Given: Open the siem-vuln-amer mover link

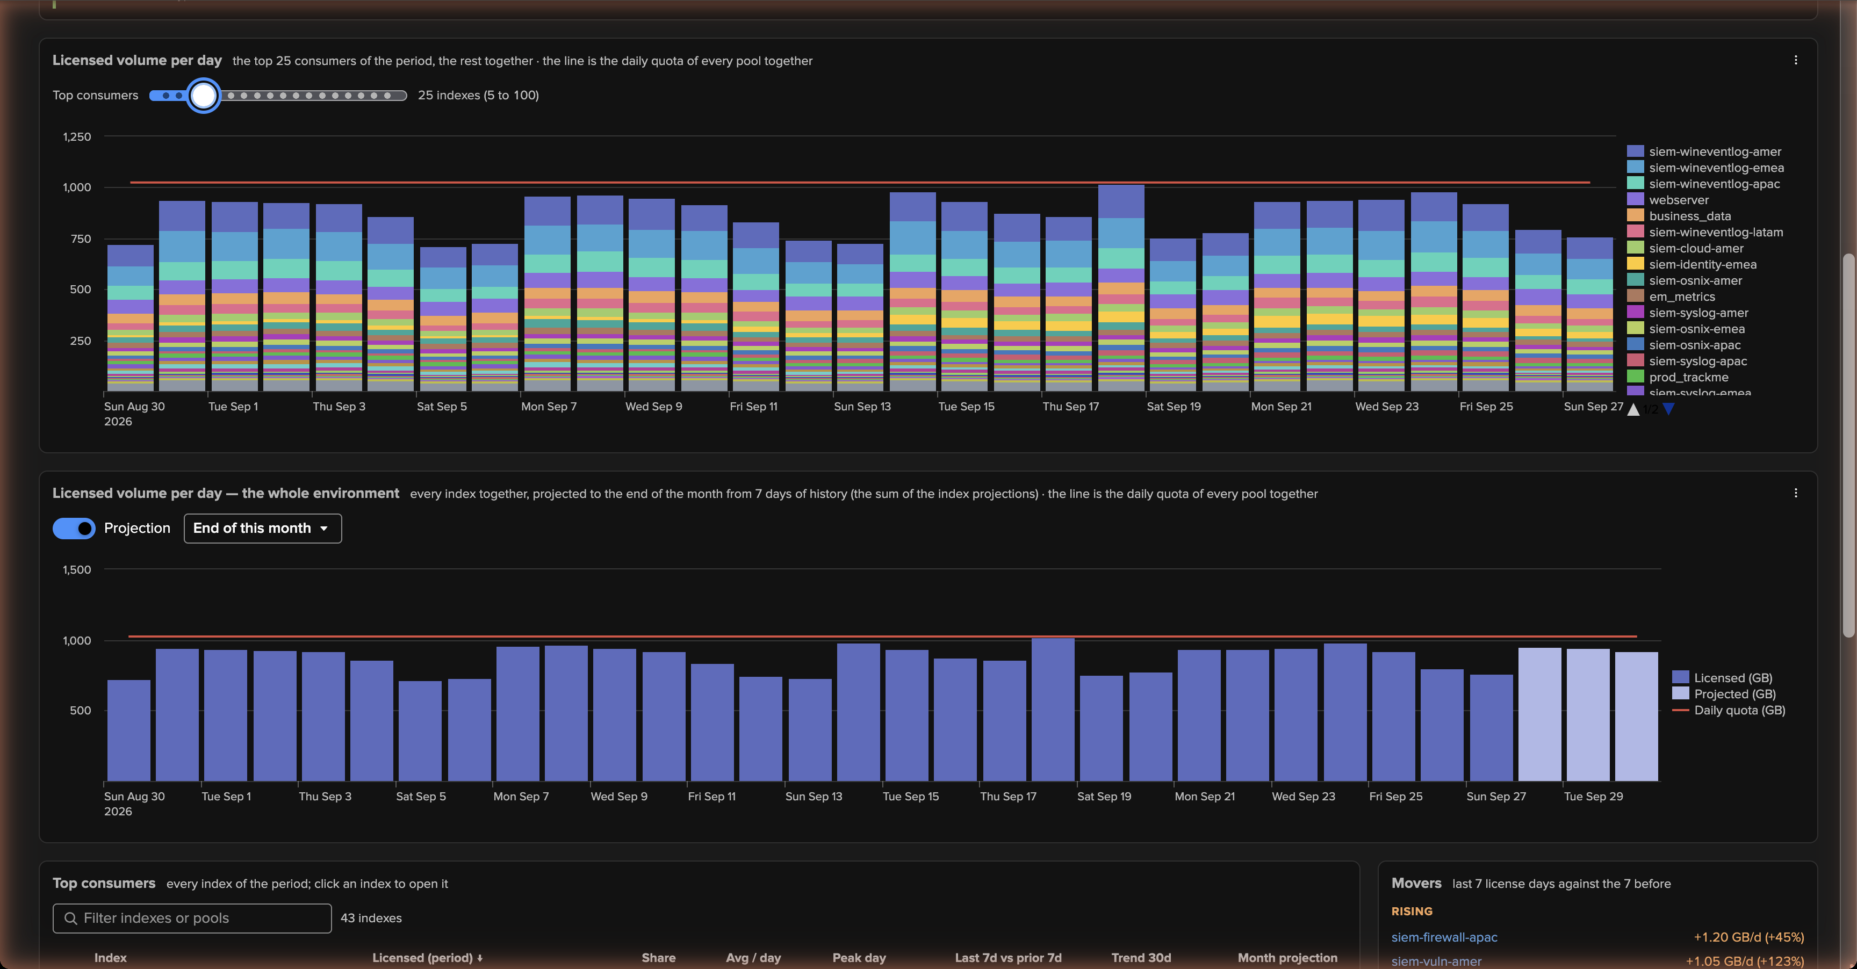Looking at the screenshot, I should (1436, 961).
